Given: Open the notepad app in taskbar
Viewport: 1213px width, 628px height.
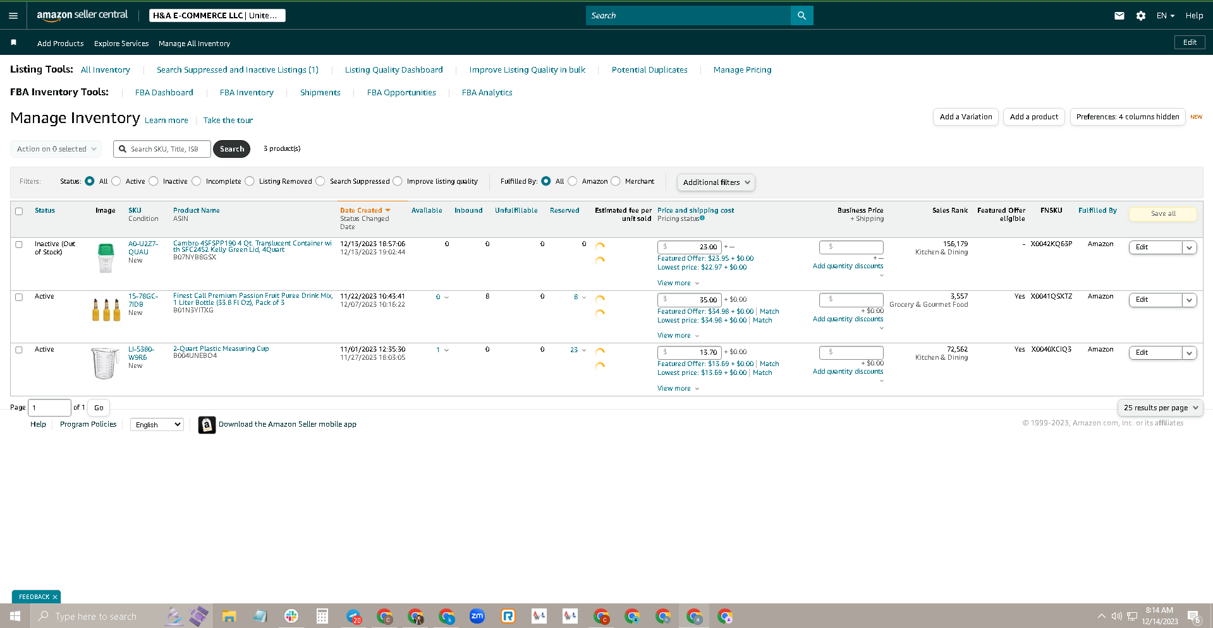Looking at the screenshot, I should 260,616.
